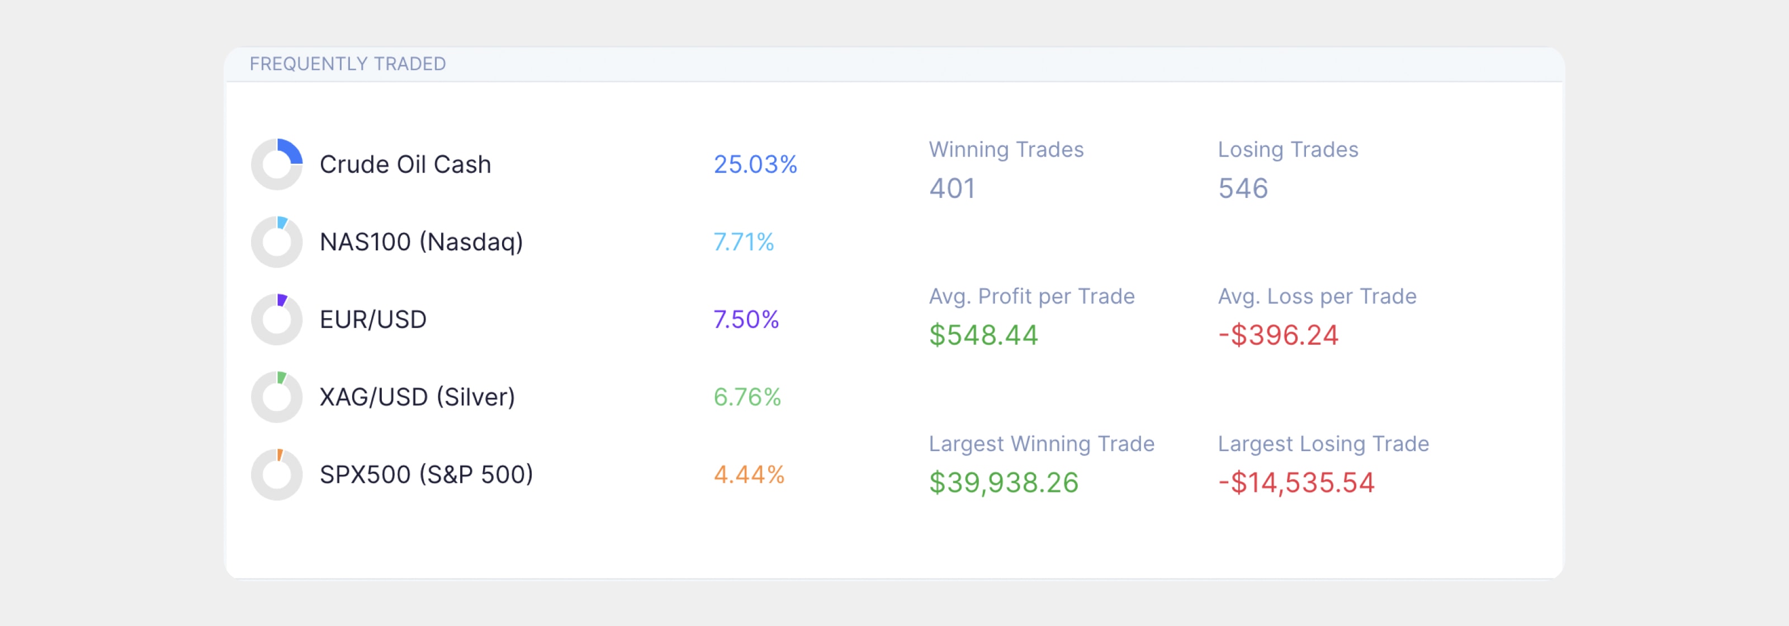Click the EUR/USD purple donut chart icon

coord(276,320)
